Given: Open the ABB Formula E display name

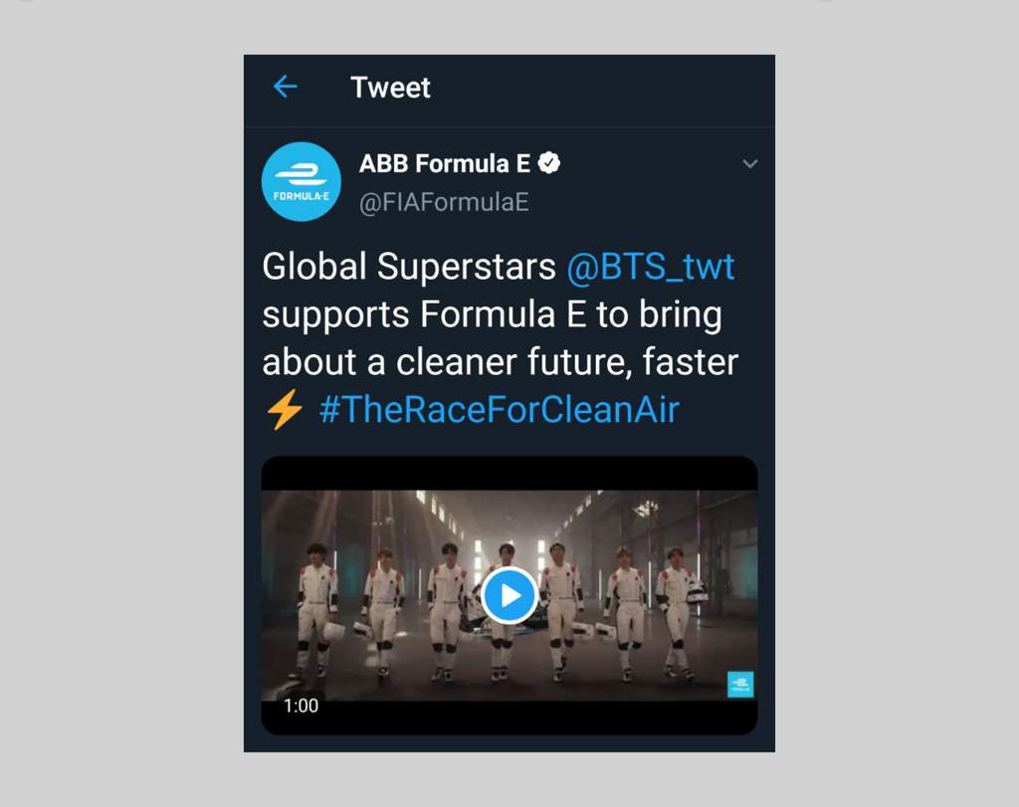Looking at the screenshot, I should point(445,164).
